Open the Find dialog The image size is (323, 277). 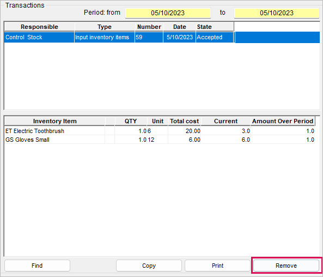37,266
